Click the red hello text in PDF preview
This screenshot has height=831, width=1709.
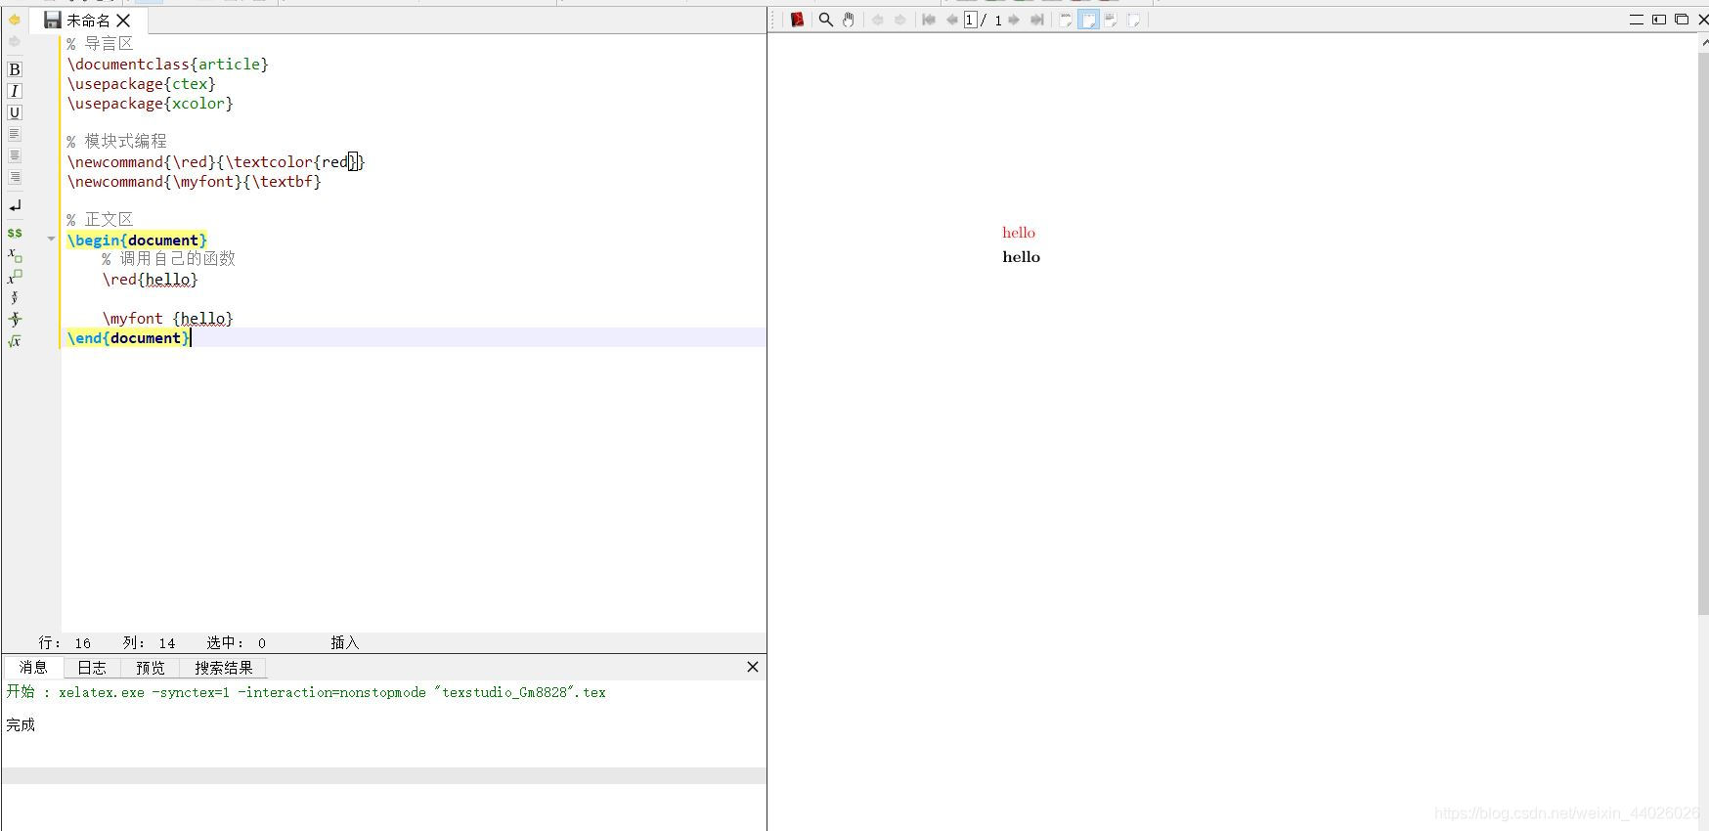point(1018,233)
